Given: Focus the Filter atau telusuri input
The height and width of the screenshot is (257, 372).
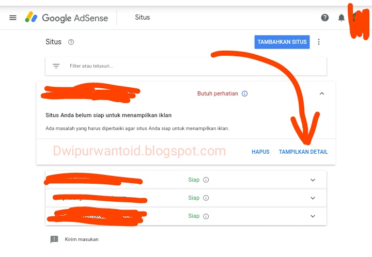Looking at the screenshot, I should tap(186, 66).
